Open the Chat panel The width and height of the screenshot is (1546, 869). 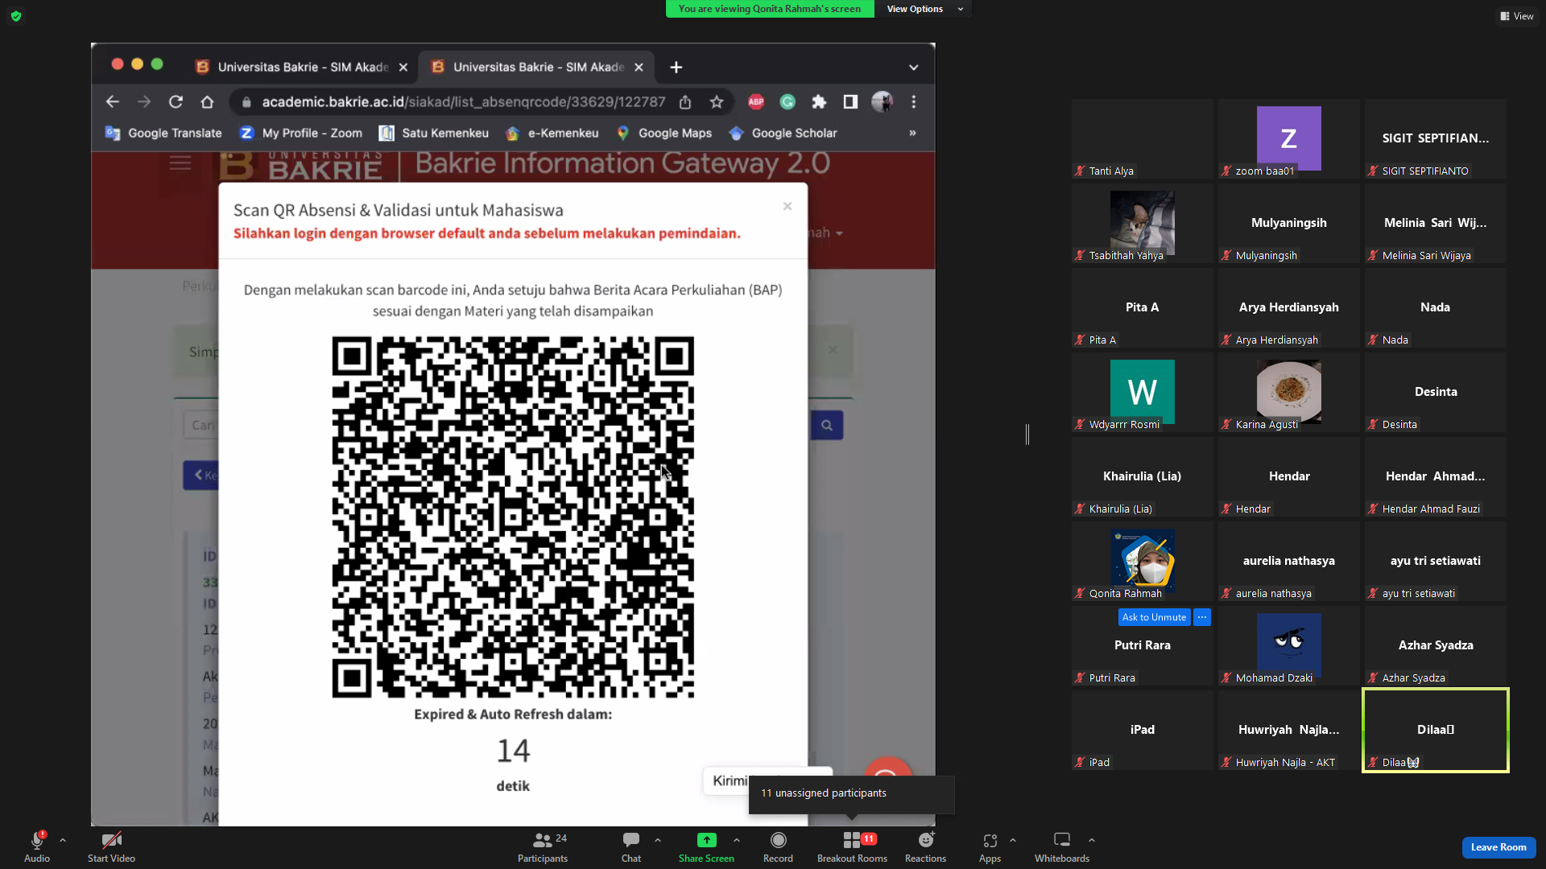631,846
